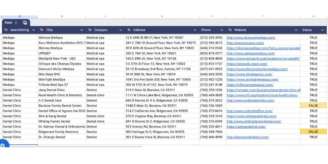Click the text-type icon in the Website header

coord(230,30)
